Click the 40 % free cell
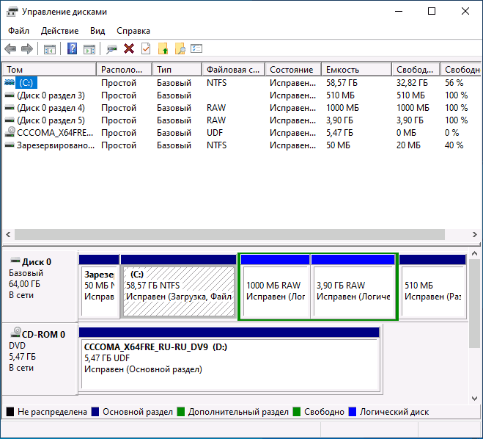This screenshot has width=483, height=439. click(x=454, y=145)
